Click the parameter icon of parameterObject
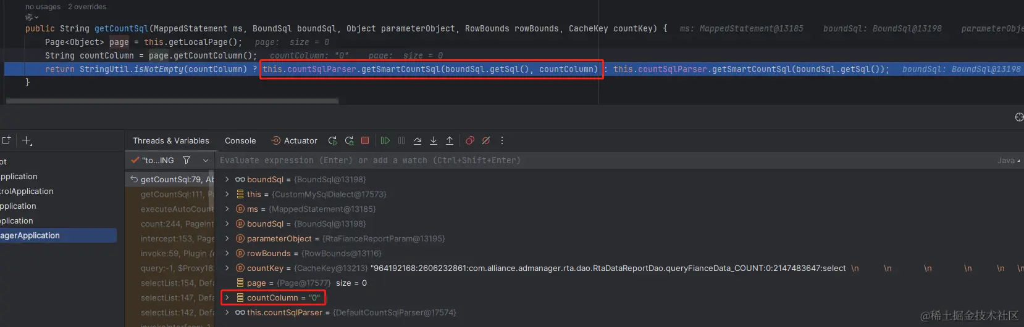1024x327 pixels. 240,238
